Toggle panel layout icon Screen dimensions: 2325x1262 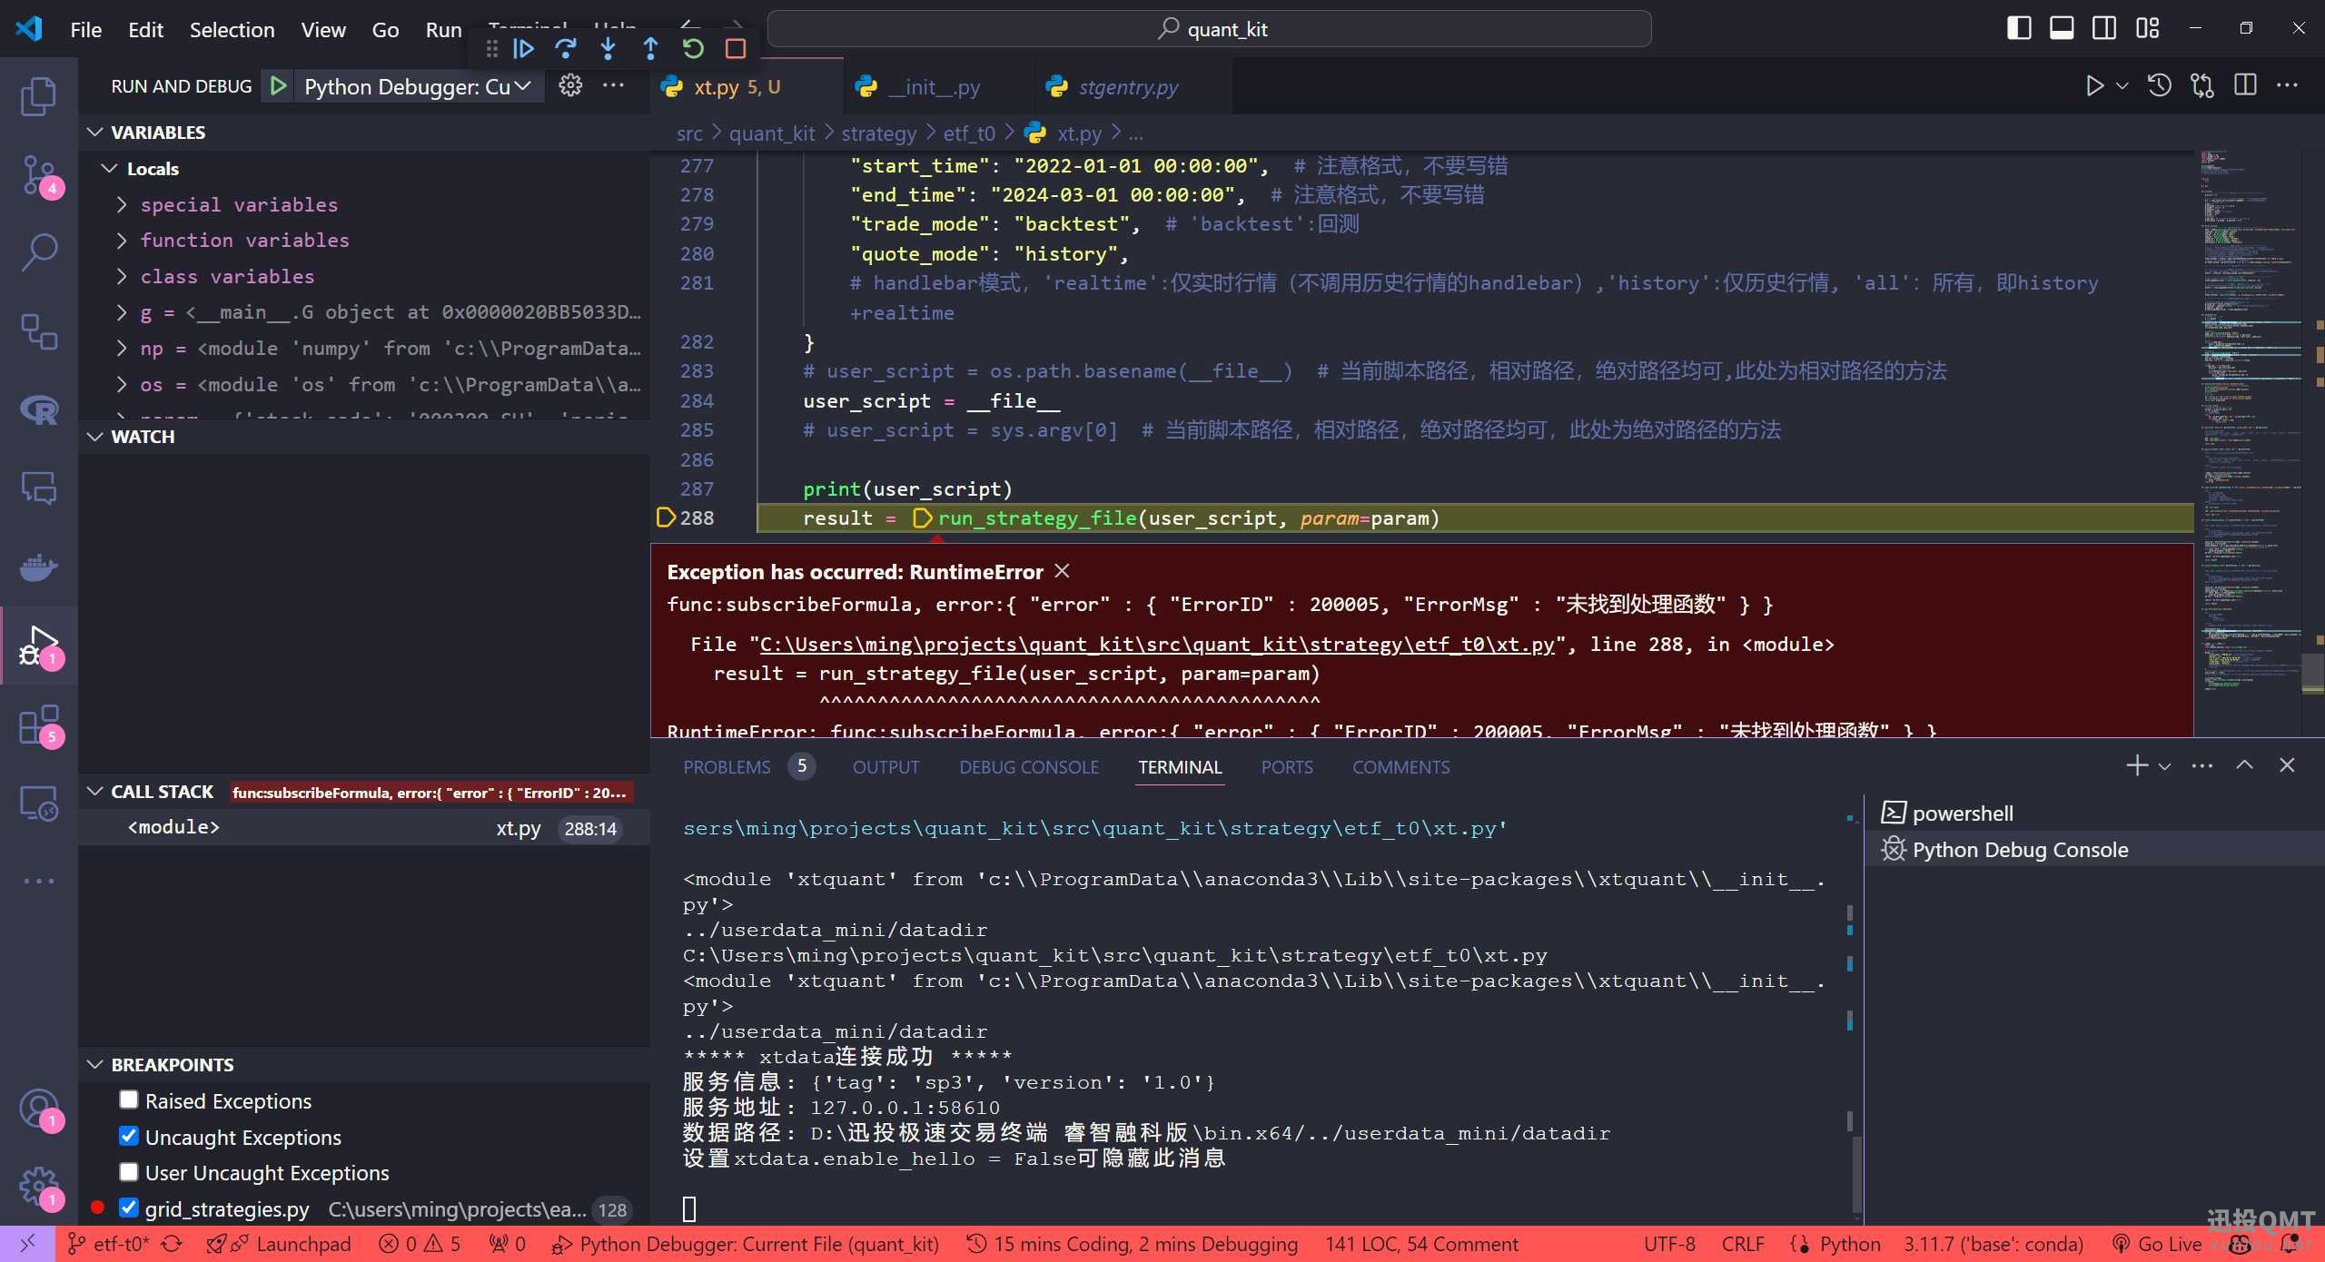[x=2062, y=28]
